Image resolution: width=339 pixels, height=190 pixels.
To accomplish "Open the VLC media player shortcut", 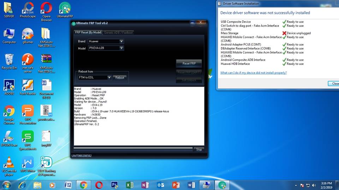I will point(9,166).
